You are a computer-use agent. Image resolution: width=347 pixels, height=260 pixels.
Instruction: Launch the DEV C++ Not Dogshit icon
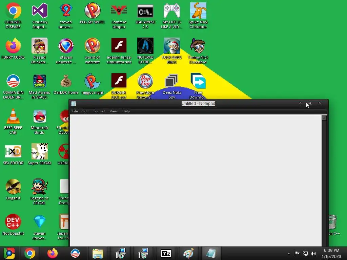(x=13, y=225)
